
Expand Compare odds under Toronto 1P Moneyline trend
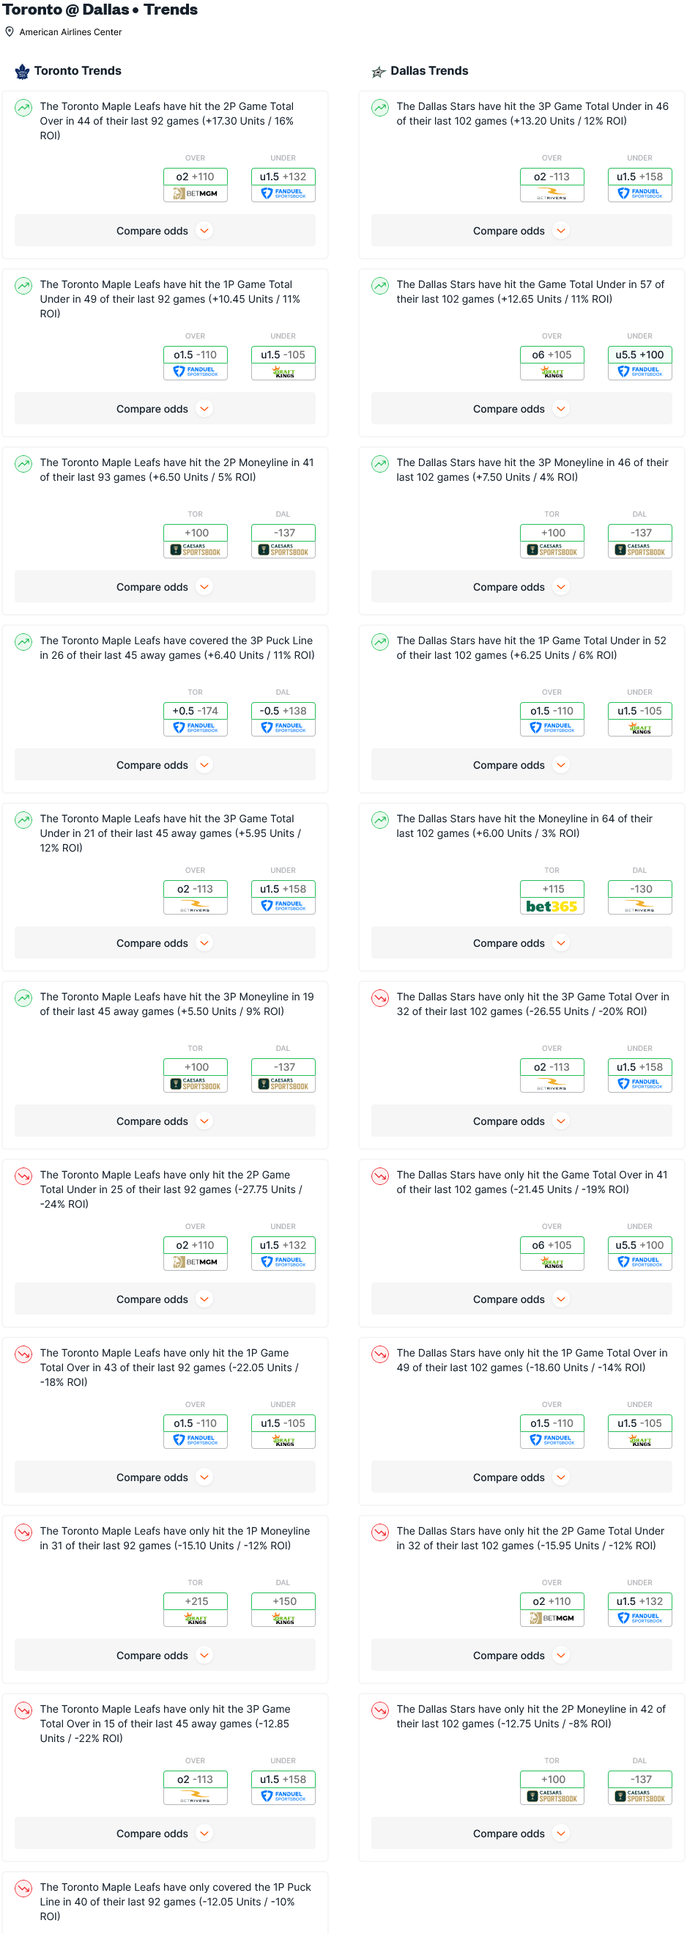[164, 1655]
